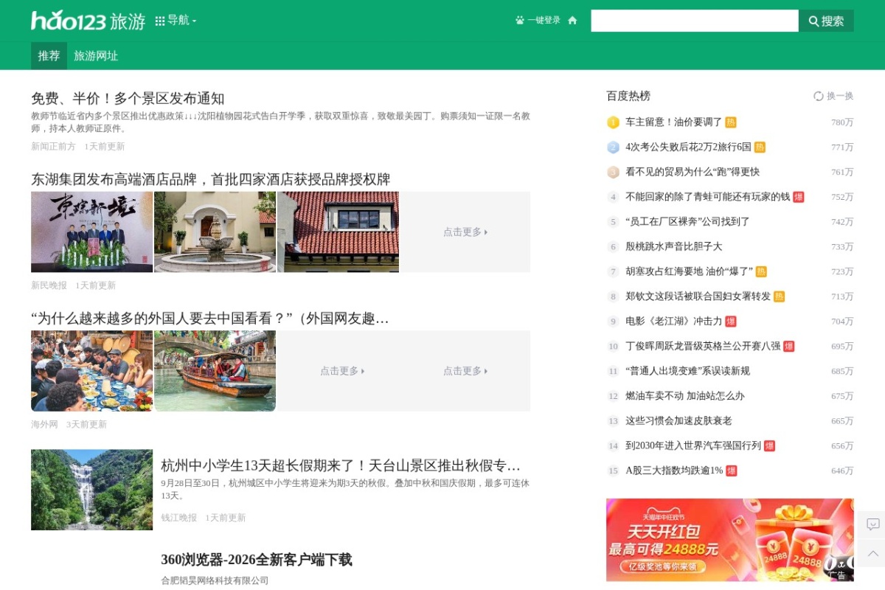Open the 天天开红包 advertisement banner
Viewport: 885px width, 590px height.
[x=730, y=540]
